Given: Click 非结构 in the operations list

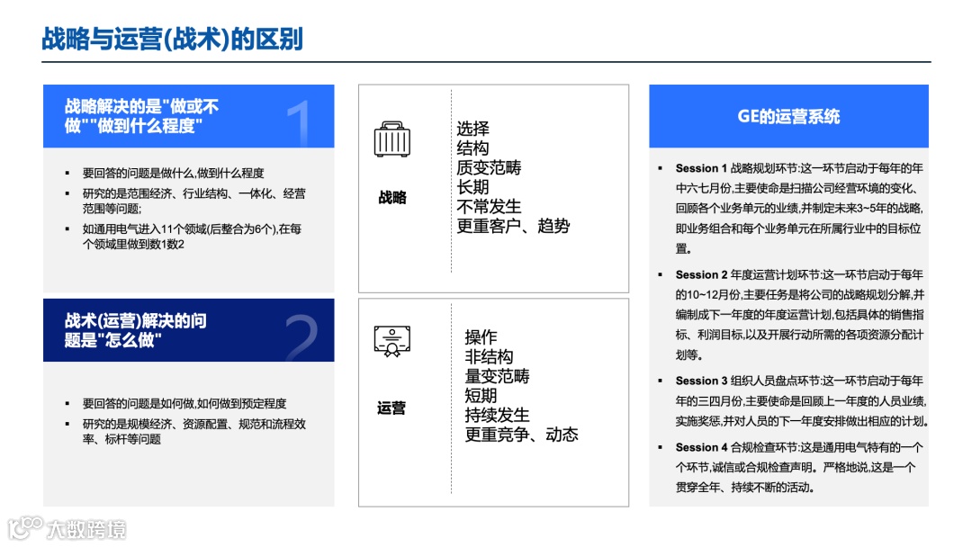Looking at the screenshot, I should [x=489, y=357].
